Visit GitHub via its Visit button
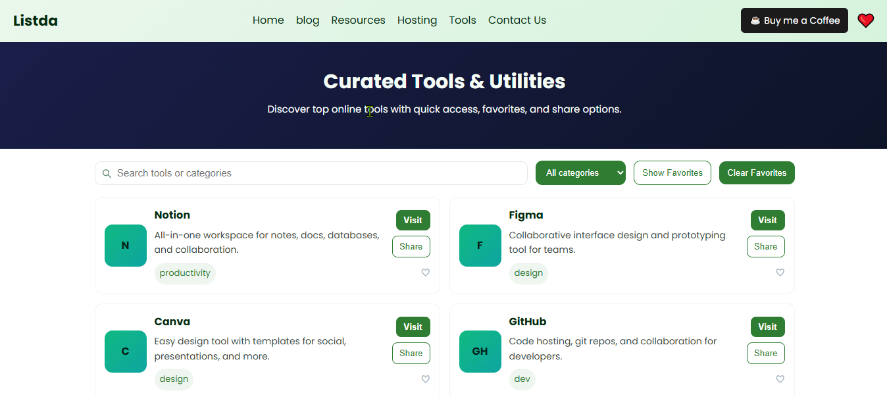 [768, 327]
